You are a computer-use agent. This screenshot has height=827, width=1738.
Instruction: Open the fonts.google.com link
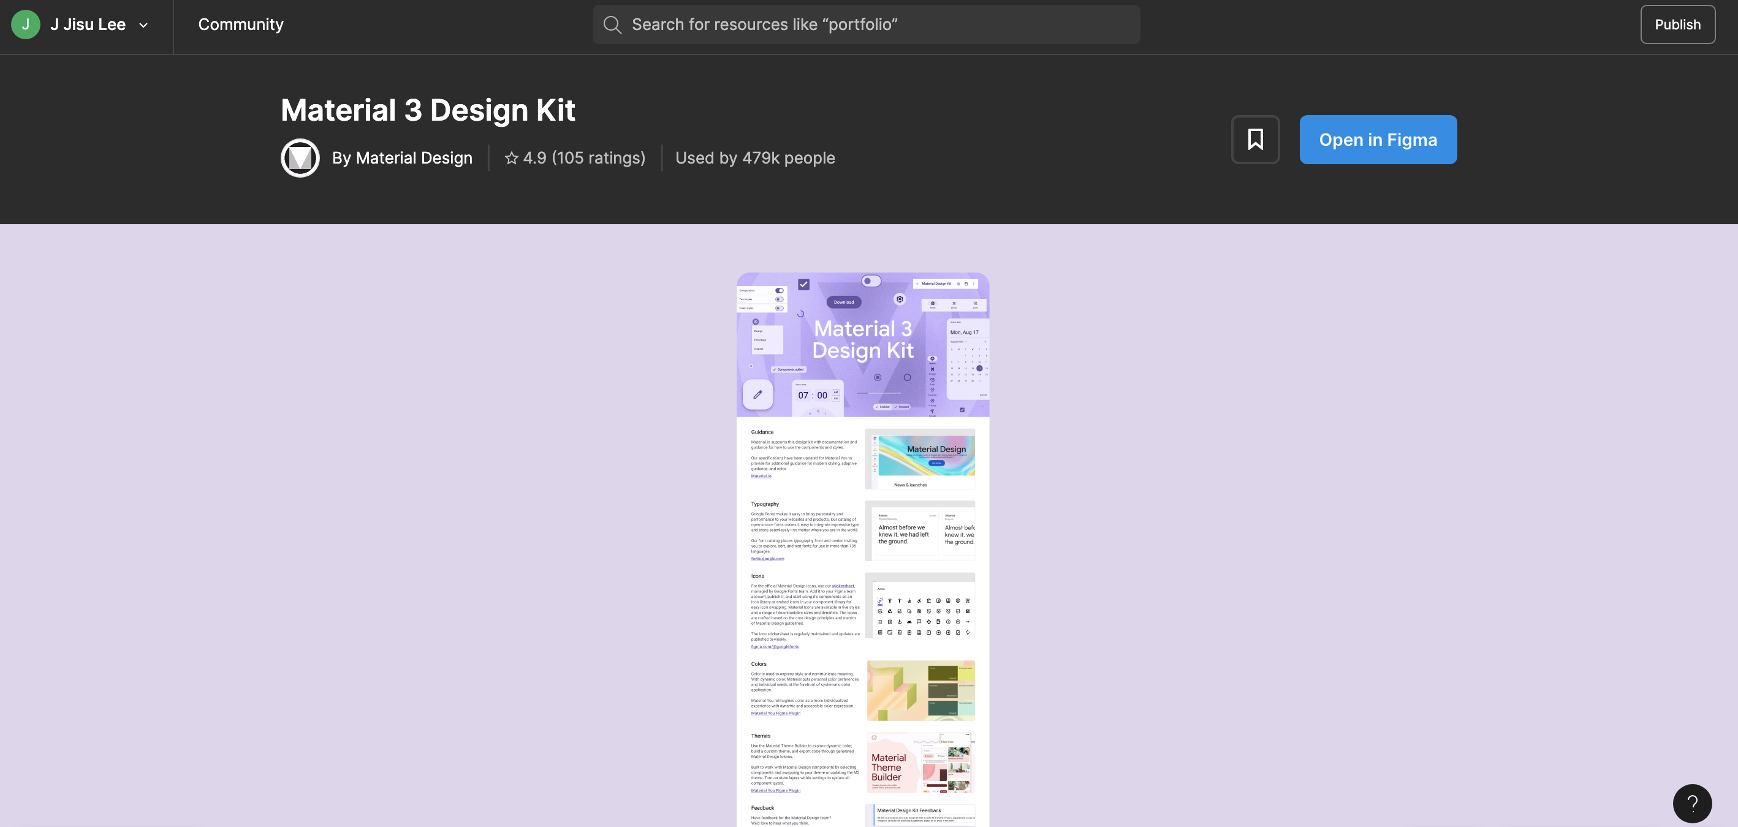coord(768,559)
